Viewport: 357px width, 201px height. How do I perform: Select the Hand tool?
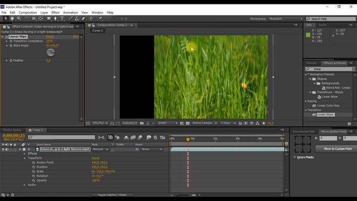click(12, 18)
